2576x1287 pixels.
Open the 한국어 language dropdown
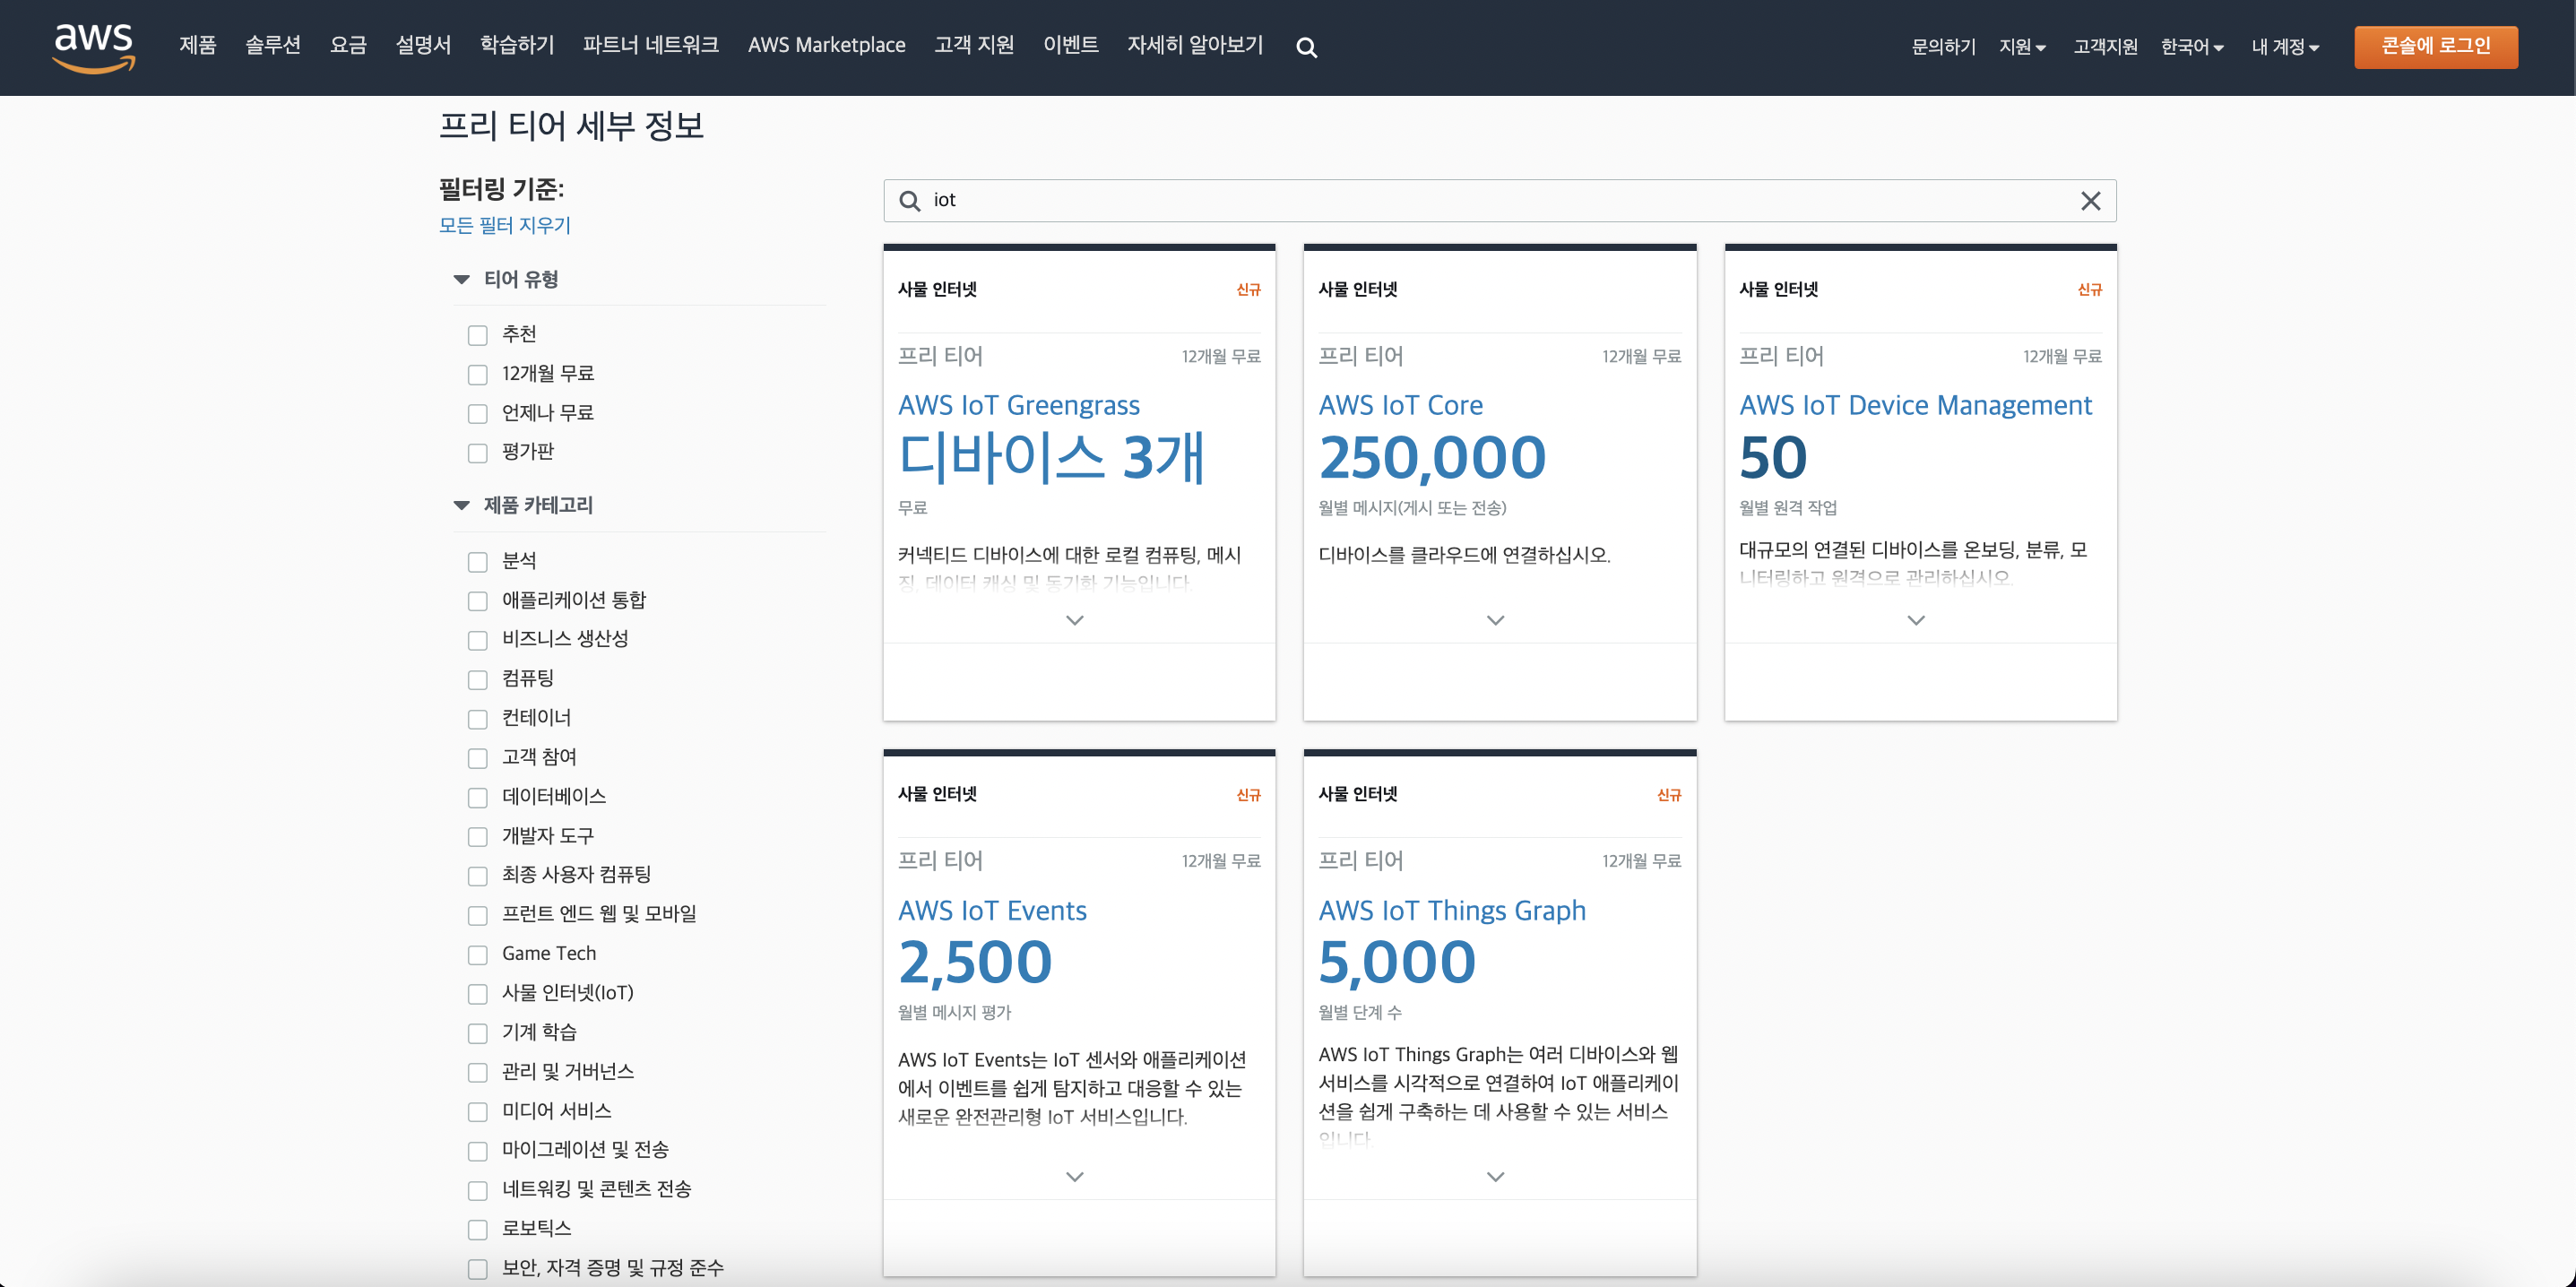2191,47
